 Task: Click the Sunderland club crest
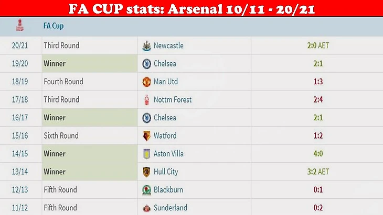(146, 208)
